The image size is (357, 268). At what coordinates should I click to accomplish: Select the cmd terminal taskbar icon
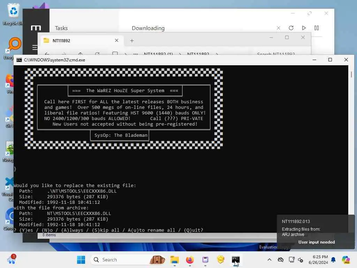tap(236, 260)
